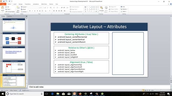Click the PowerPoint taskbar icon
The image size is (172, 96).
click(x=74, y=94)
